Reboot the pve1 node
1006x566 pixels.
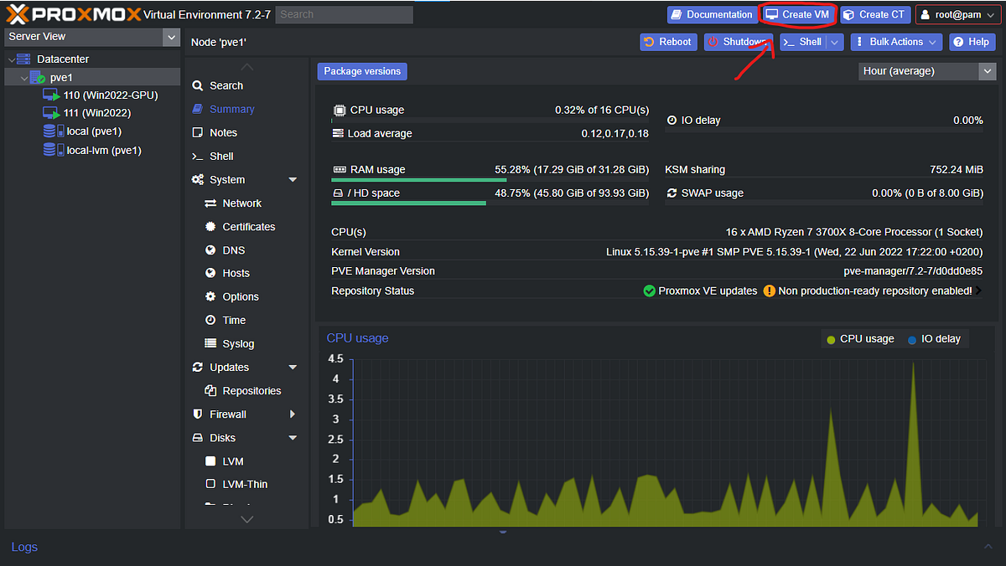(x=668, y=42)
